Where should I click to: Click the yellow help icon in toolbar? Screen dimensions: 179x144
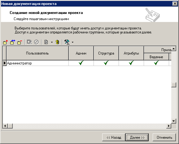(x=57, y=42)
